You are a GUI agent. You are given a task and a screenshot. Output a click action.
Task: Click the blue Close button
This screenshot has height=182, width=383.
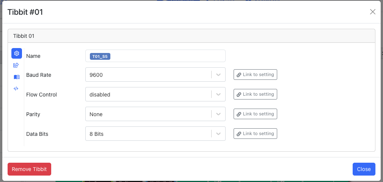(364, 169)
